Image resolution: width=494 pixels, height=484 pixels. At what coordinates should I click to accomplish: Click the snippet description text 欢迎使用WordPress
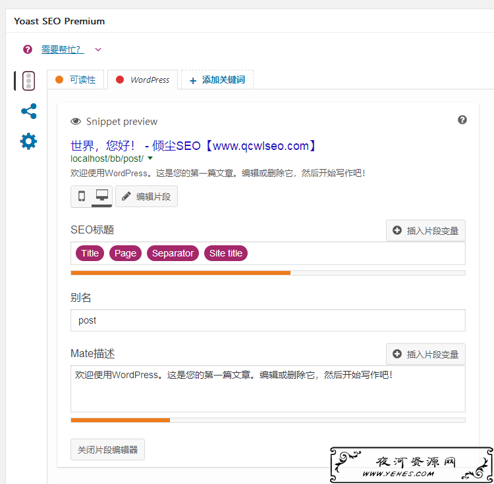pyautogui.click(x=218, y=173)
